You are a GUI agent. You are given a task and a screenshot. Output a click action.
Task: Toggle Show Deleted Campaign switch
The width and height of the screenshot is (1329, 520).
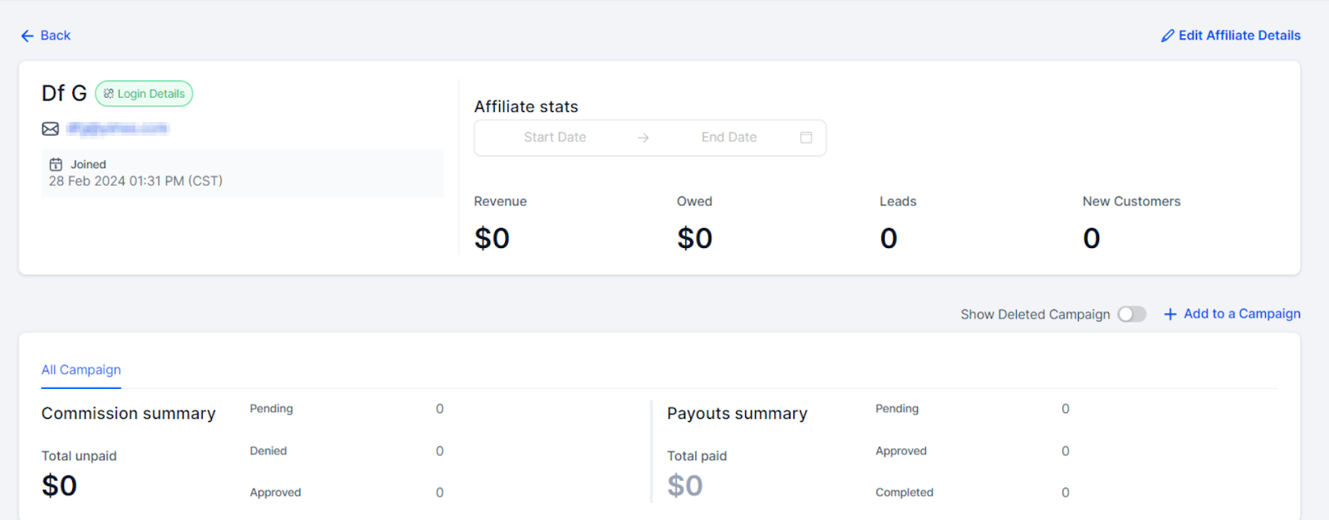point(1131,314)
